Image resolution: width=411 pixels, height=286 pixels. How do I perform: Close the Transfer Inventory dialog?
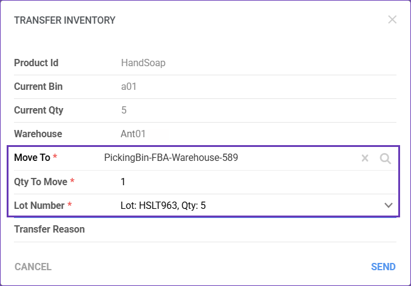click(392, 19)
